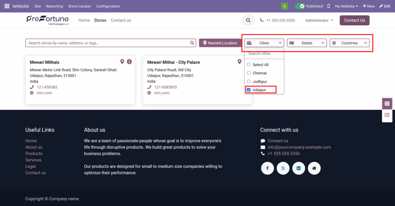
Task: Check the Jodhpur city checkbox
Action: (x=249, y=82)
